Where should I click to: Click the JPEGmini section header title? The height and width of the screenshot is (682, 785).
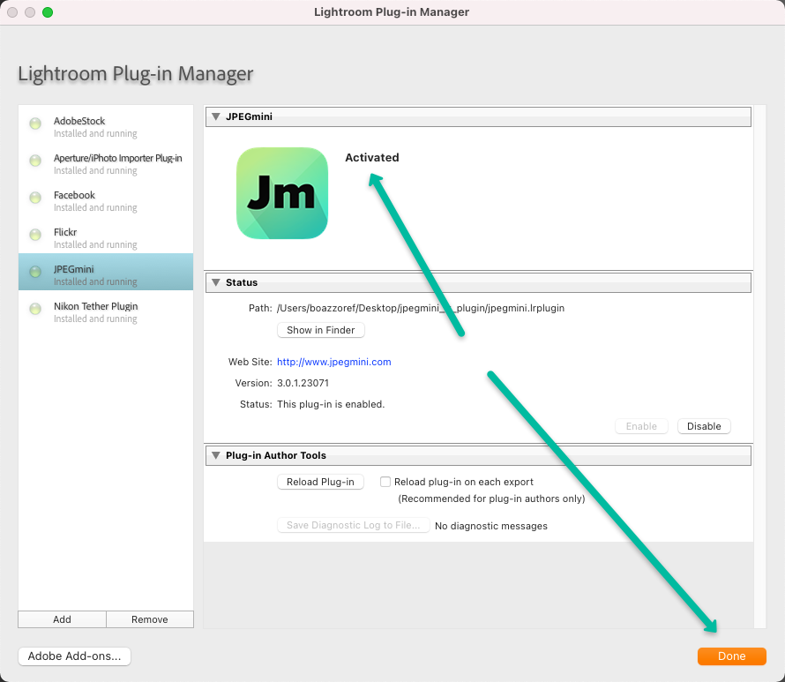249,116
